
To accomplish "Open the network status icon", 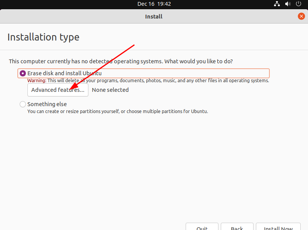I will coord(277,4).
